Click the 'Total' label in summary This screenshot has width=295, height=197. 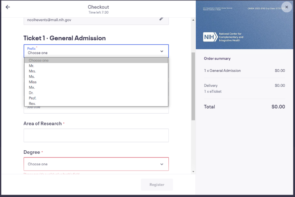tap(209, 107)
